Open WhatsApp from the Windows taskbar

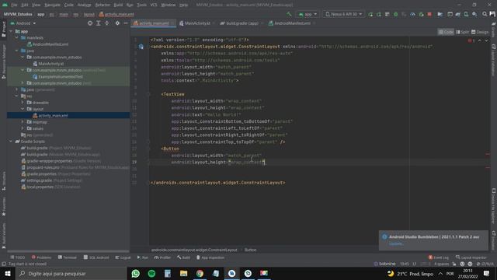click(x=135, y=273)
